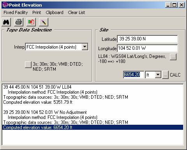Click the elevation value field showing 6654.20
The width and height of the screenshot is (187, 150).
(x=134, y=75)
